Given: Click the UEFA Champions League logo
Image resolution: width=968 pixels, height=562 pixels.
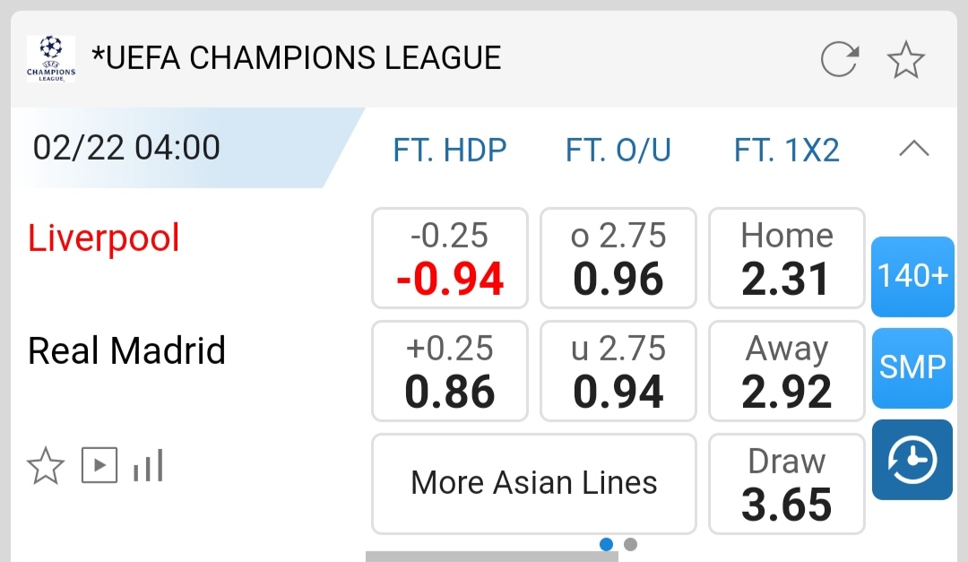Looking at the screenshot, I should point(51,59).
